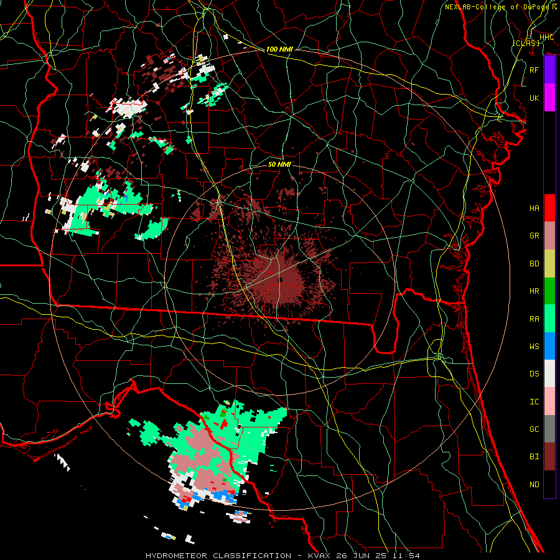560x560 pixels.
Task: Click the DS legend label
Action: (x=534, y=373)
